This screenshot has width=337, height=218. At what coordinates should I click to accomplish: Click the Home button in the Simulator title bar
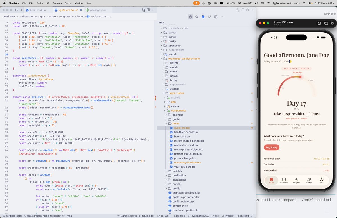pyautogui.click(x=319, y=23)
